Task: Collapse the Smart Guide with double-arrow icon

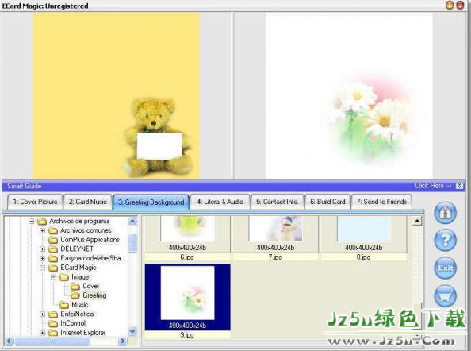Action: tap(459, 186)
